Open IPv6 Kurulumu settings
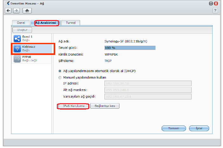The width and height of the screenshot is (223, 148). (x=73, y=106)
